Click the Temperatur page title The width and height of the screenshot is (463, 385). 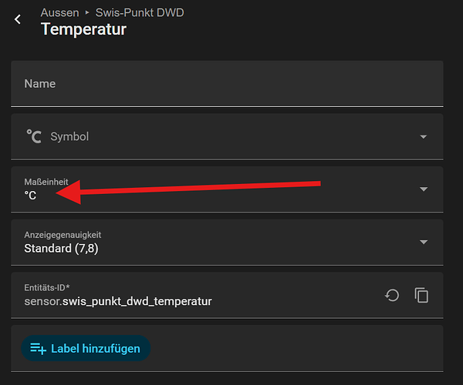[x=83, y=30]
